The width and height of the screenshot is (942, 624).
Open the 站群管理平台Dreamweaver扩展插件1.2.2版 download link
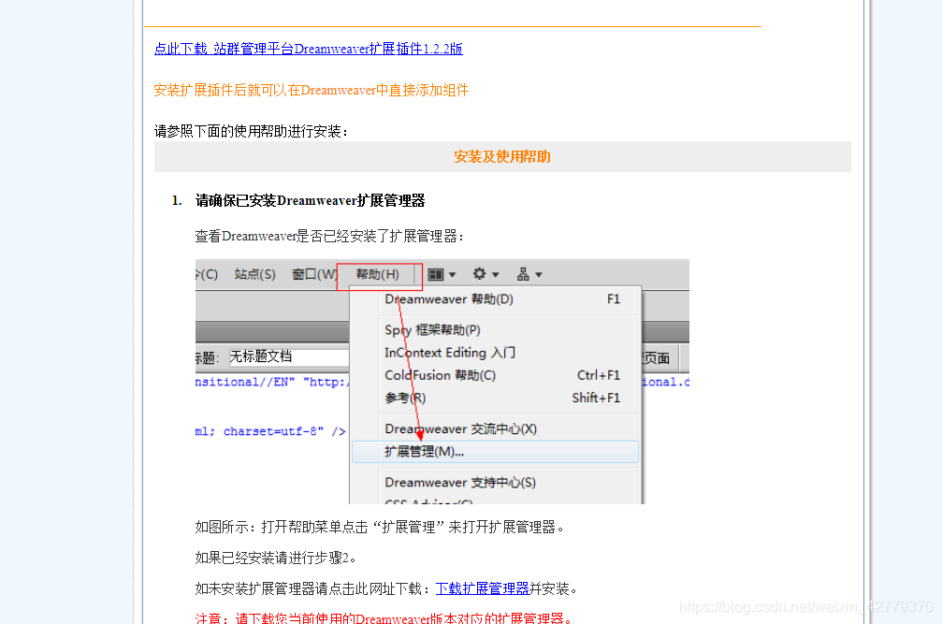click(308, 49)
